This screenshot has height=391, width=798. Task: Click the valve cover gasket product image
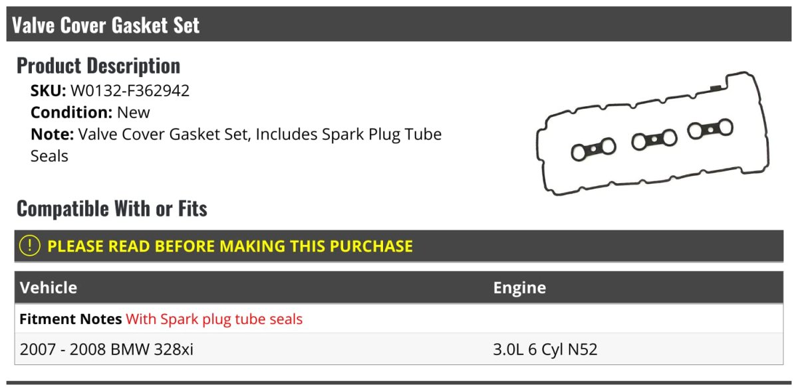coord(654,135)
